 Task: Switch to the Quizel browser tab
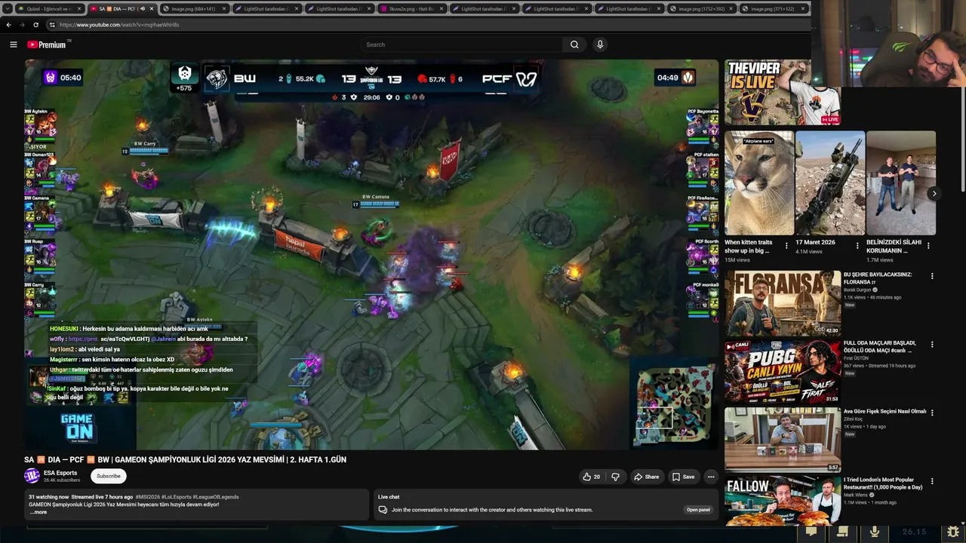click(50, 9)
